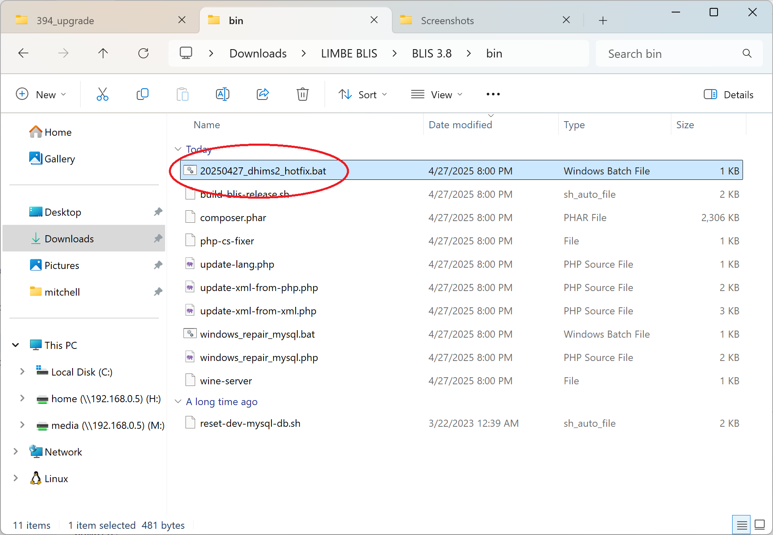The image size is (773, 535).
Task: Open the View dropdown
Action: [437, 95]
